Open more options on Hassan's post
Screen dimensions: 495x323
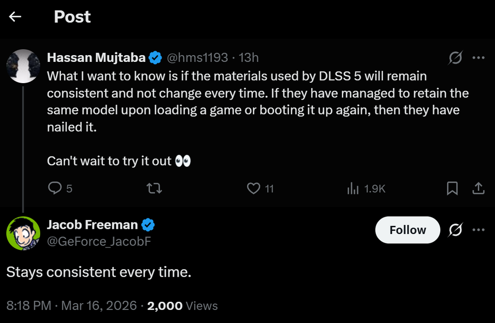478,58
